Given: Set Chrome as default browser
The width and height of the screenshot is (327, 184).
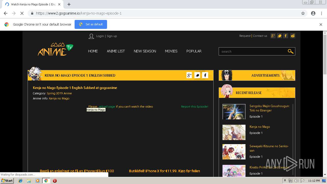Looking at the screenshot, I should [x=91, y=24].
